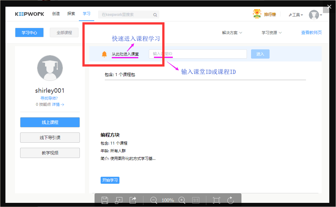The width and height of the screenshot is (336, 207).
Task: Click the 输入课堂ID input field
Action: pyautogui.click(x=197, y=54)
